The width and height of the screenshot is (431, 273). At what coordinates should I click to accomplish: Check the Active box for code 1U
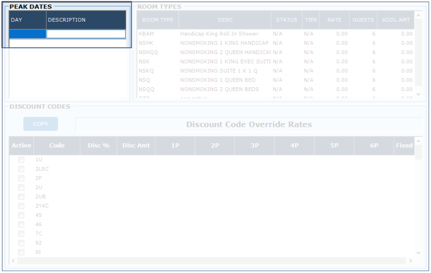point(21,159)
